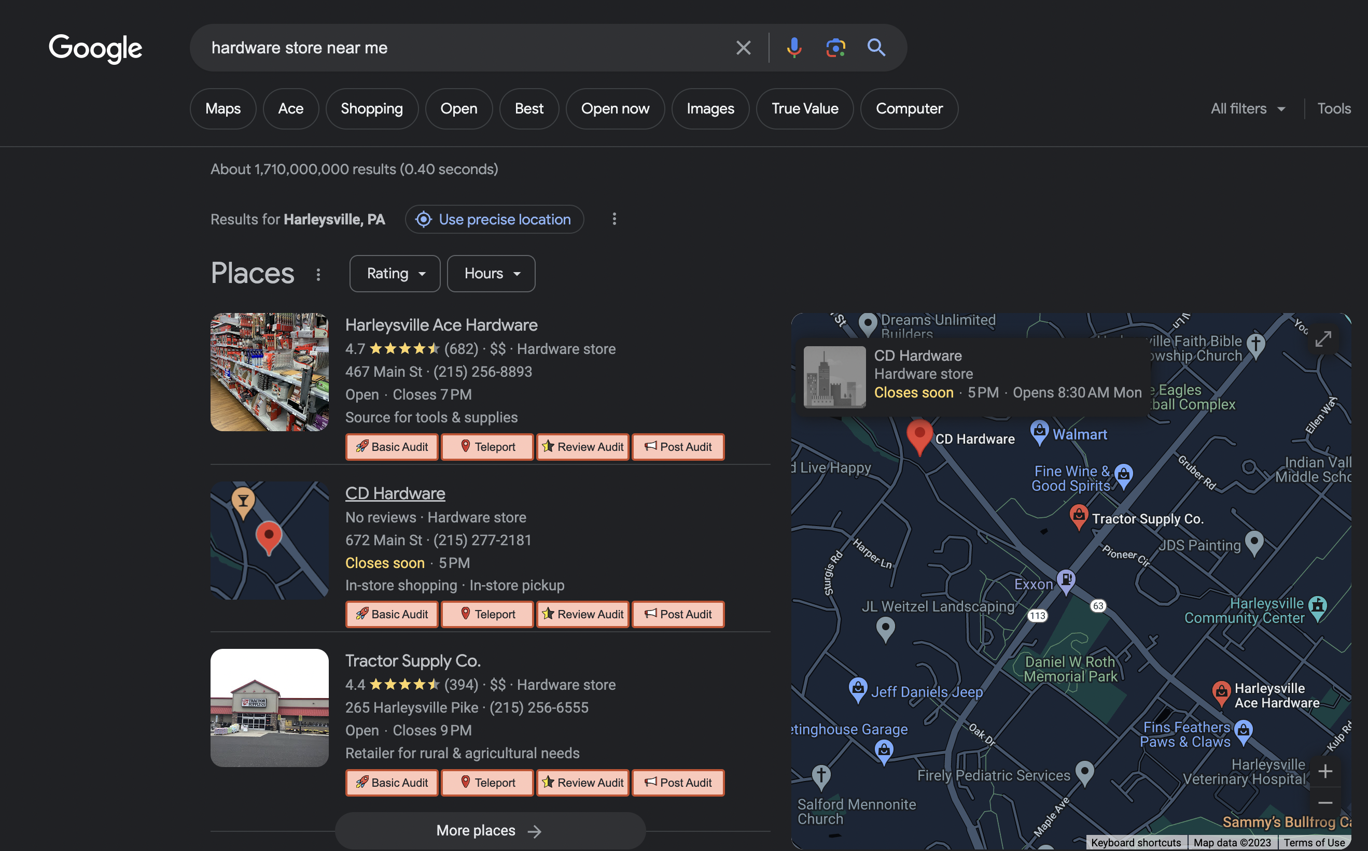Click Use precise location button
The image size is (1368, 851).
click(494, 219)
